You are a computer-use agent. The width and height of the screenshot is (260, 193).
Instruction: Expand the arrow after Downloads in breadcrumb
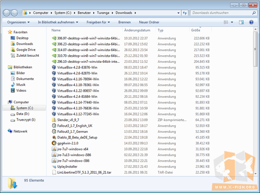[x=135, y=13]
